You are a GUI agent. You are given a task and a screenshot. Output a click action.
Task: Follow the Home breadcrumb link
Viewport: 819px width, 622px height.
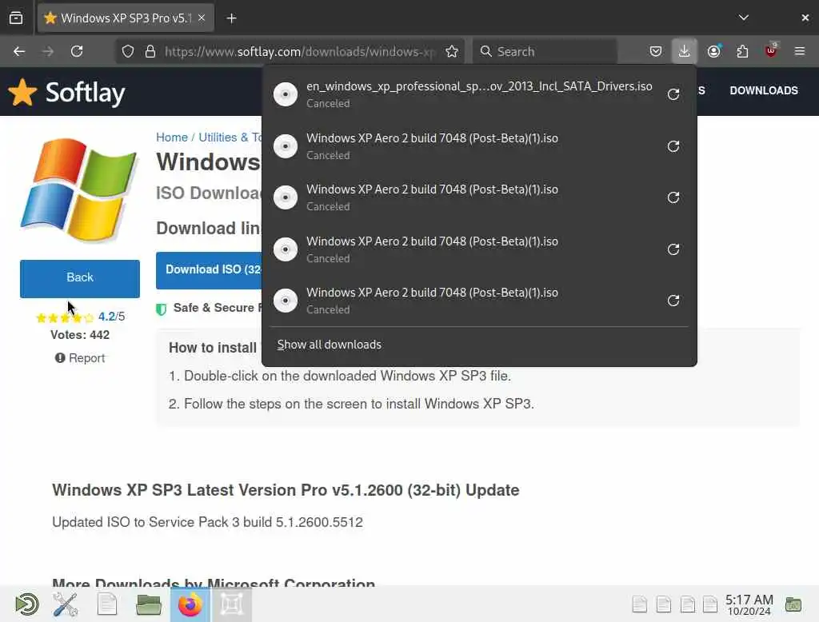coord(172,138)
